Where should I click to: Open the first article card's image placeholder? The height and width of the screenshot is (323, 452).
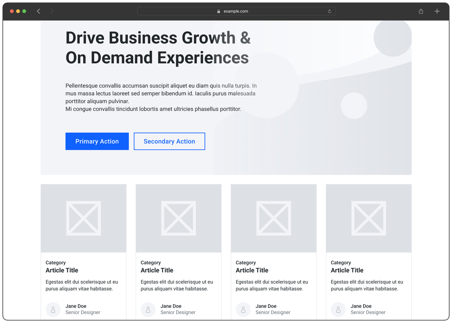(x=84, y=218)
